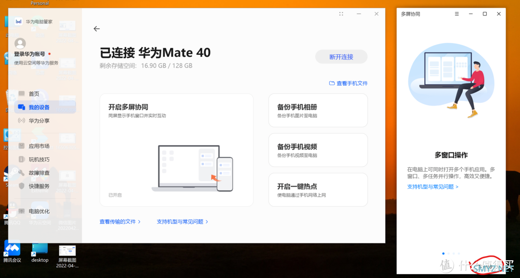Image resolution: width=520 pixels, height=278 pixels.
Task: Click 已连接 华为Mate 40 heading
Action: click(155, 53)
